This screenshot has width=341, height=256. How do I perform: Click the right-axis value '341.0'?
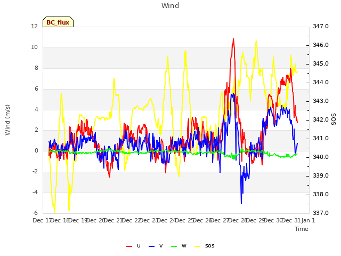click(321, 139)
